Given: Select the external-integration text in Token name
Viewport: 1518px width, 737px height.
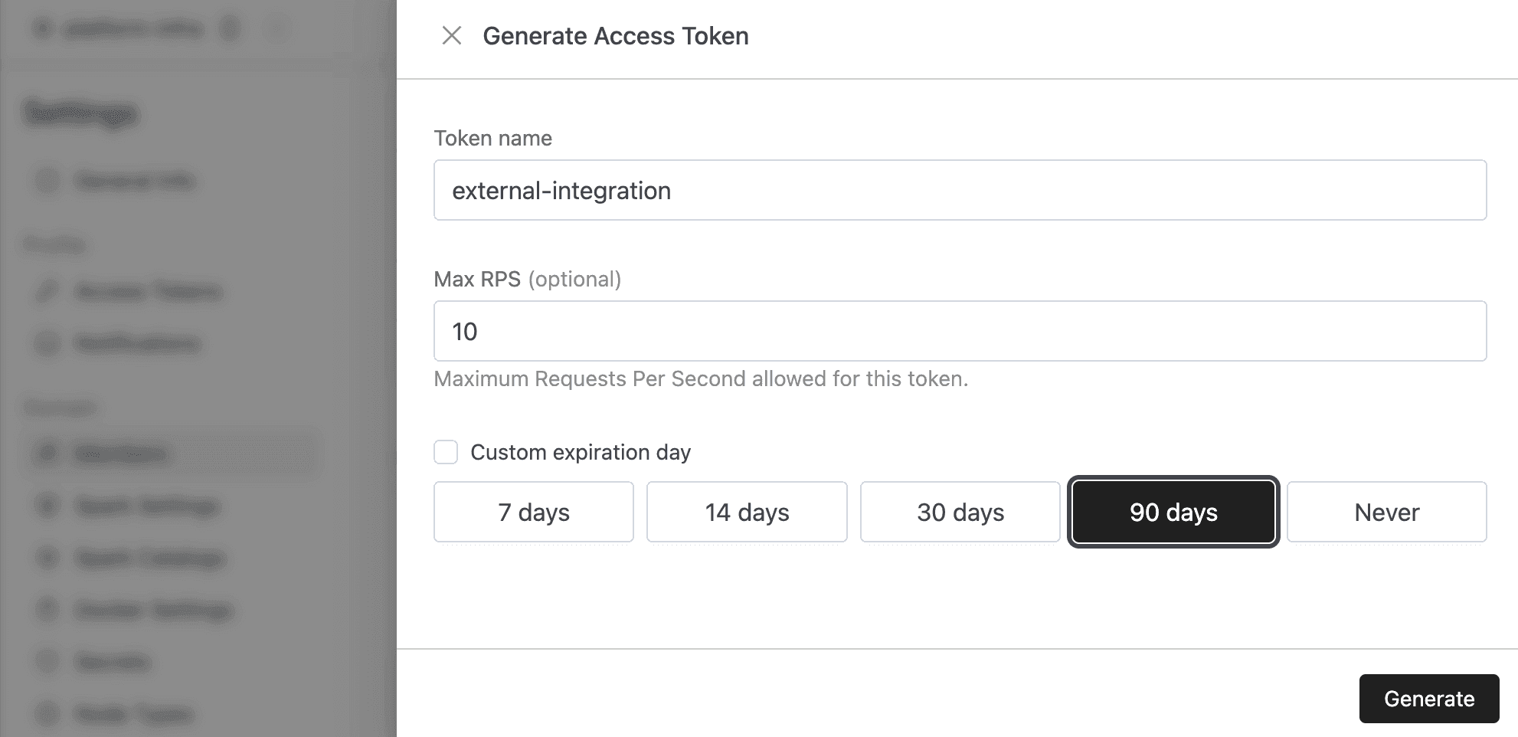Looking at the screenshot, I should pos(561,190).
